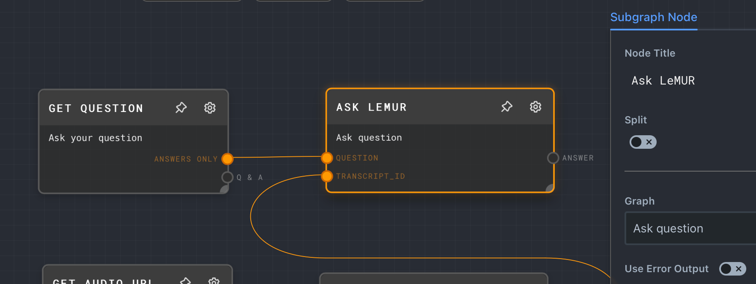
Task: Select the Subgraph Node tab
Action: tap(654, 17)
